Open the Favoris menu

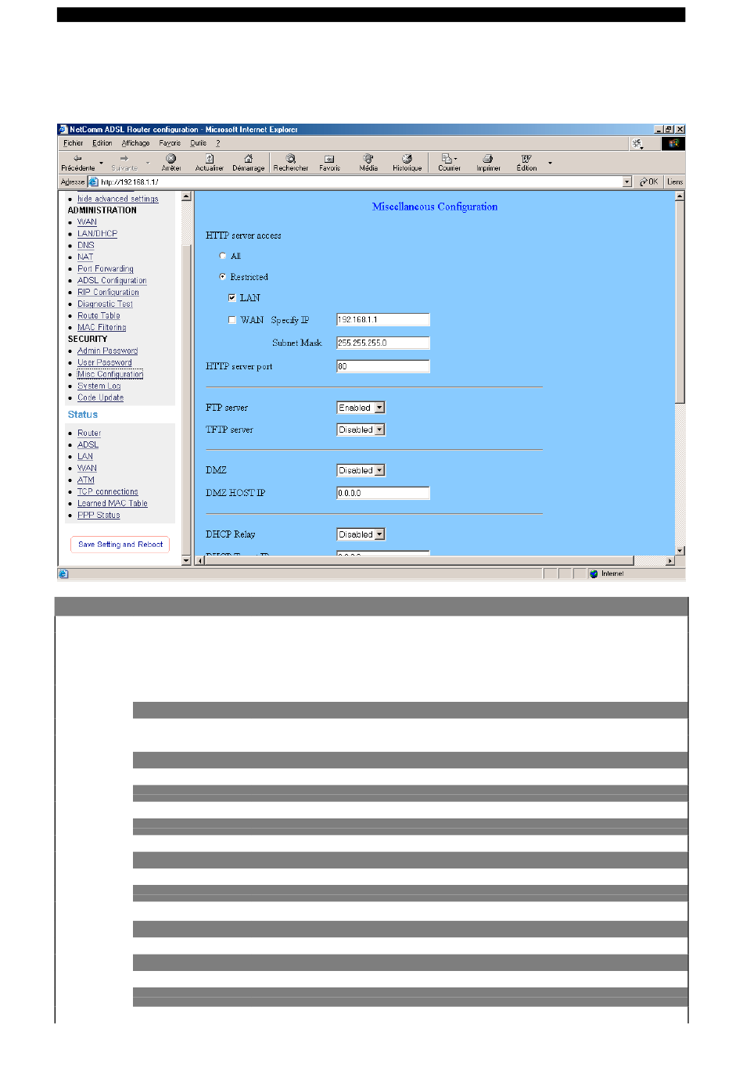pyautogui.click(x=170, y=143)
